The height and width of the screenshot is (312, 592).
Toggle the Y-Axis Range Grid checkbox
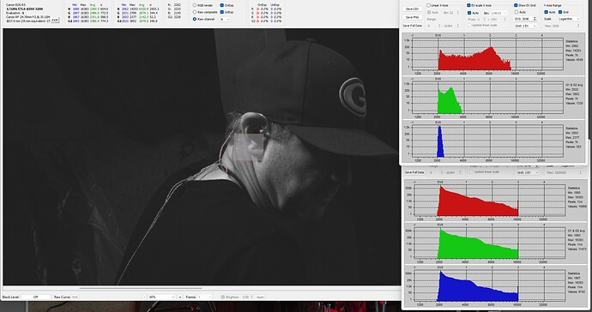560,12
